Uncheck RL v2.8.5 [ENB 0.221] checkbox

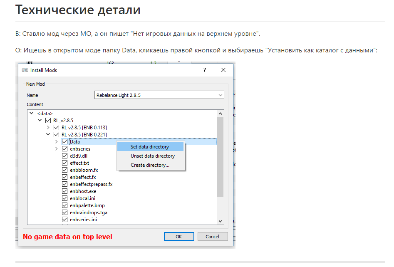[x=56, y=135]
